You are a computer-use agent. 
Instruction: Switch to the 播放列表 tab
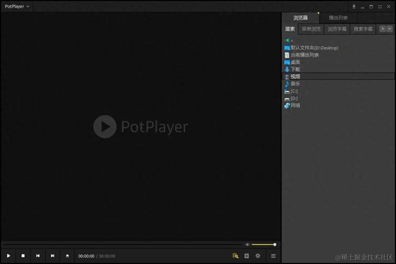[338, 18]
